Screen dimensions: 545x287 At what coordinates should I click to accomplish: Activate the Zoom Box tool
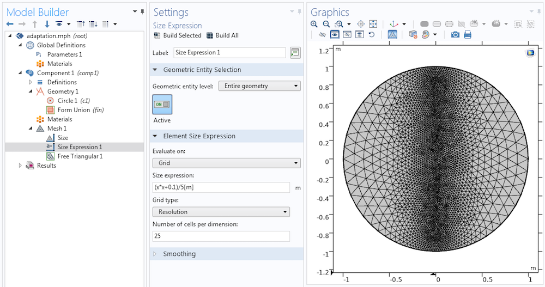point(339,24)
